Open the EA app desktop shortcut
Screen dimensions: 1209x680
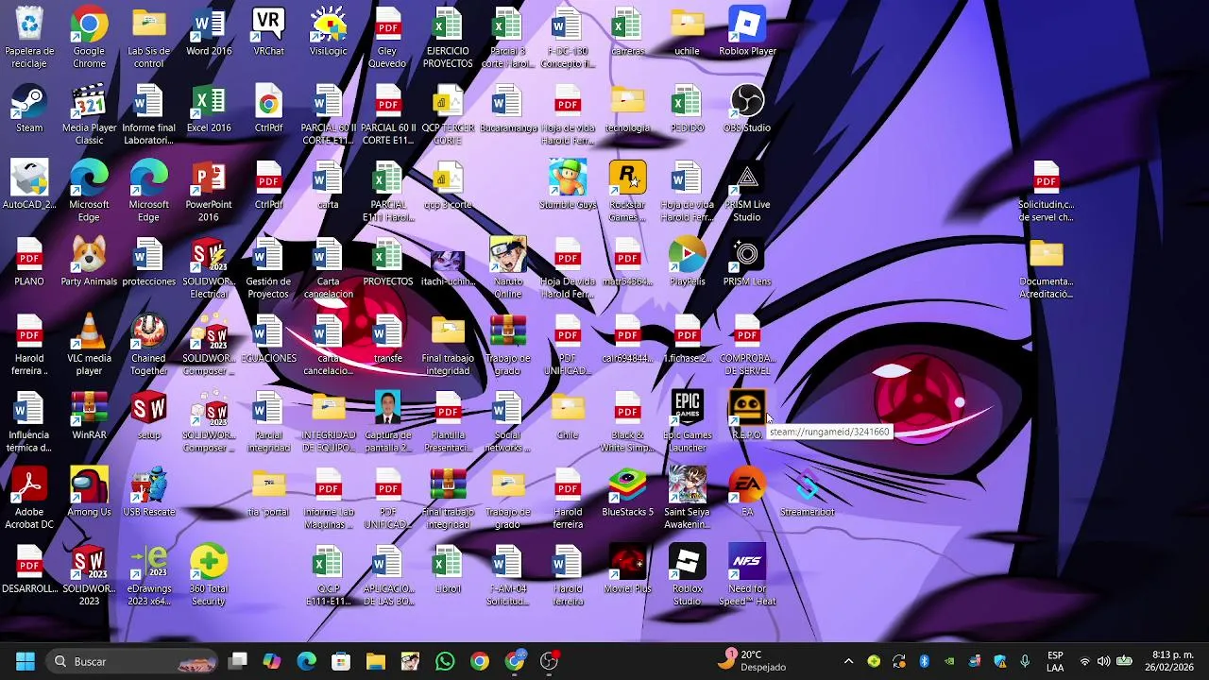[x=747, y=492]
